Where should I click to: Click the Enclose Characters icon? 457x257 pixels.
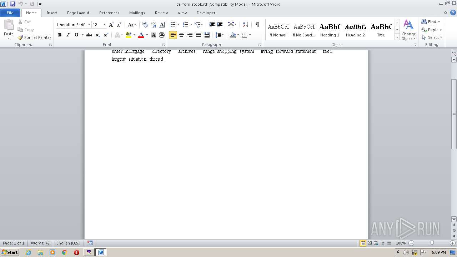162,35
